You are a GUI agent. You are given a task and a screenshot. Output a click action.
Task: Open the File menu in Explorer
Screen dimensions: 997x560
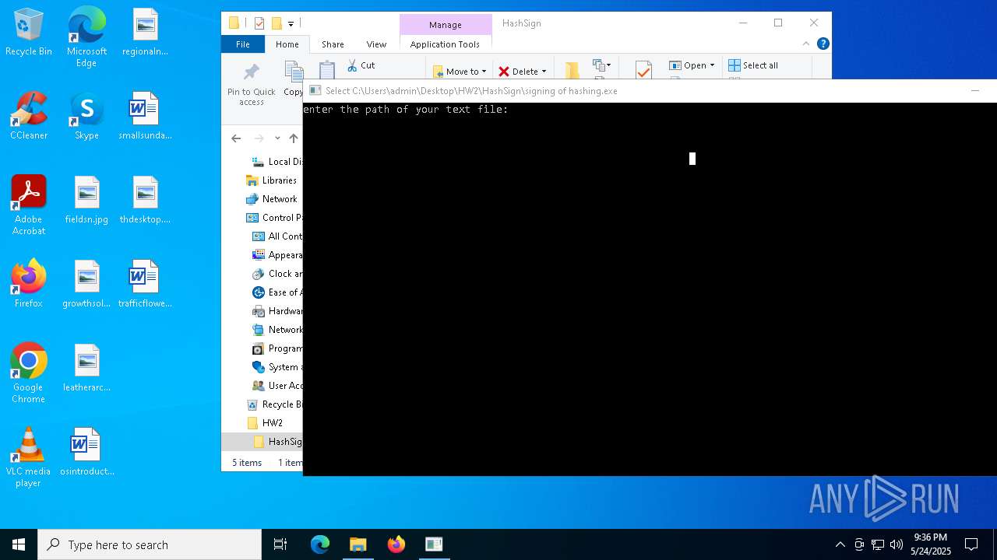tap(243, 44)
